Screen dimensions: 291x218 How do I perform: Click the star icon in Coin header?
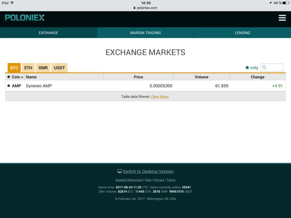[x=8, y=77]
